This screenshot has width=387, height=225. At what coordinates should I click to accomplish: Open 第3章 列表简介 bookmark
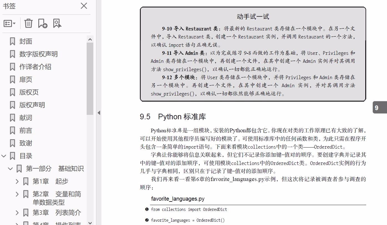pyautogui.click(x=57, y=213)
